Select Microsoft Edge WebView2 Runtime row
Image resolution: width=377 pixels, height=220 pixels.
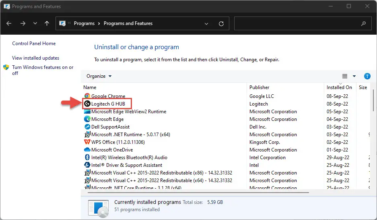[129, 112]
